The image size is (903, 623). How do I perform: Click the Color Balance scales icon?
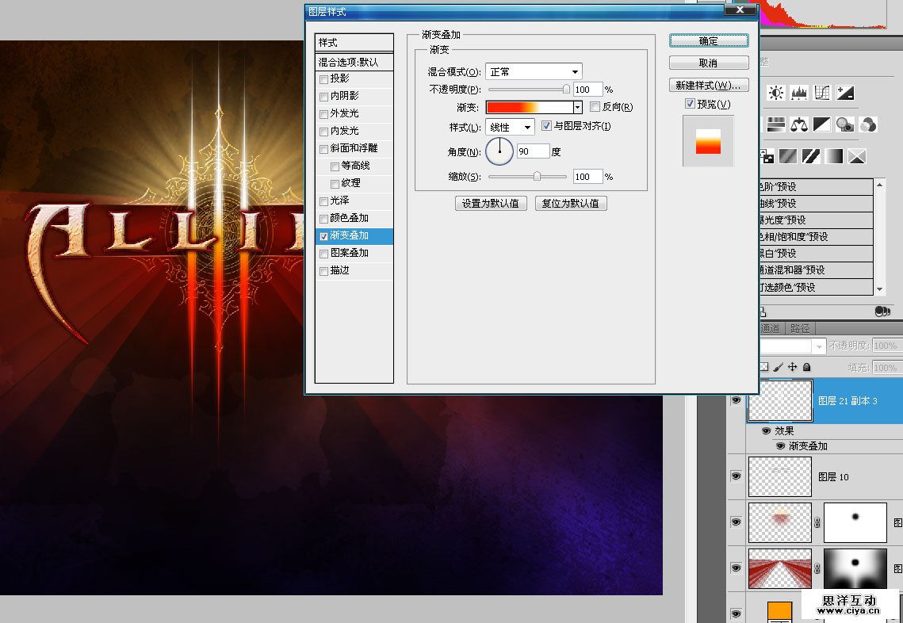click(x=799, y=124)
